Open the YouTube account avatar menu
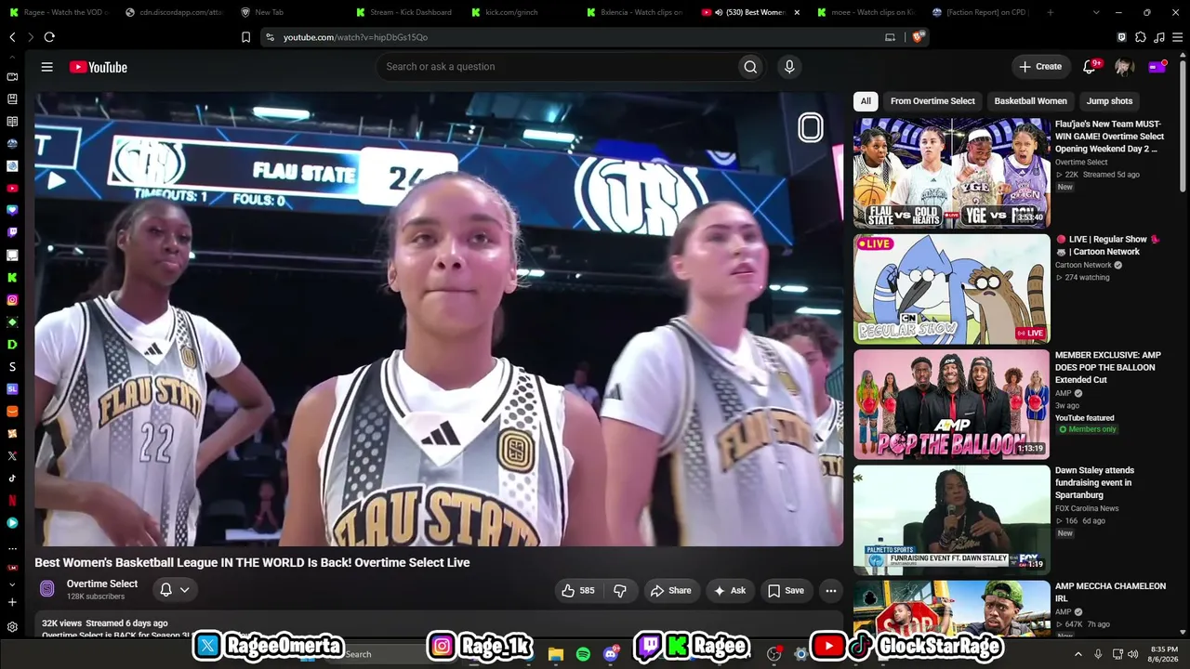 tap(1124, 67)
